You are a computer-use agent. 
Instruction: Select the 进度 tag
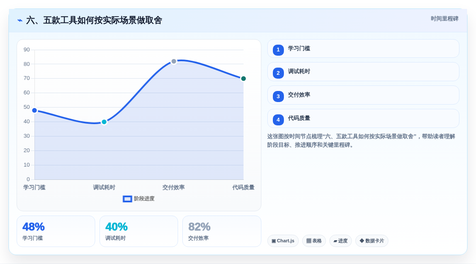click(340, 241)
